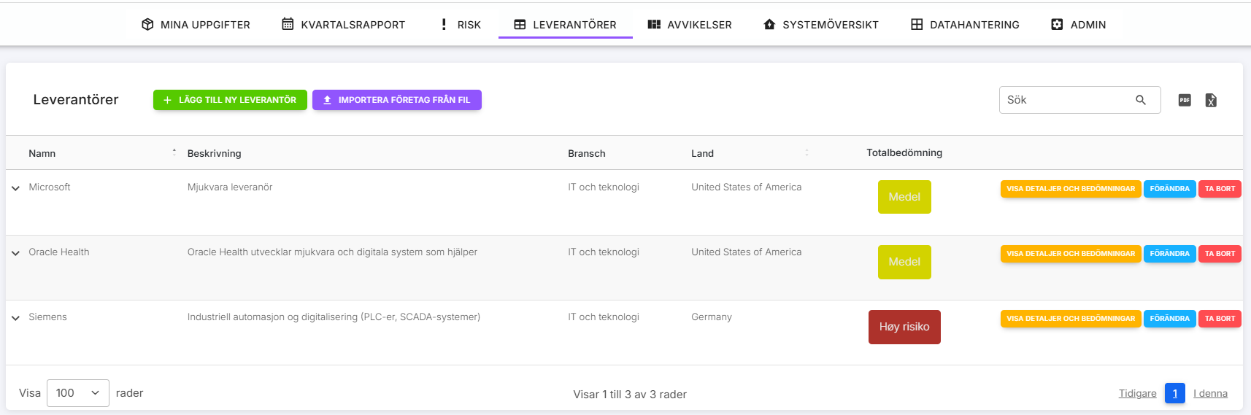This screenshot has width=1251, height=415.
Task: Click the Systemöversikt home icon
Action: point(769,25)
